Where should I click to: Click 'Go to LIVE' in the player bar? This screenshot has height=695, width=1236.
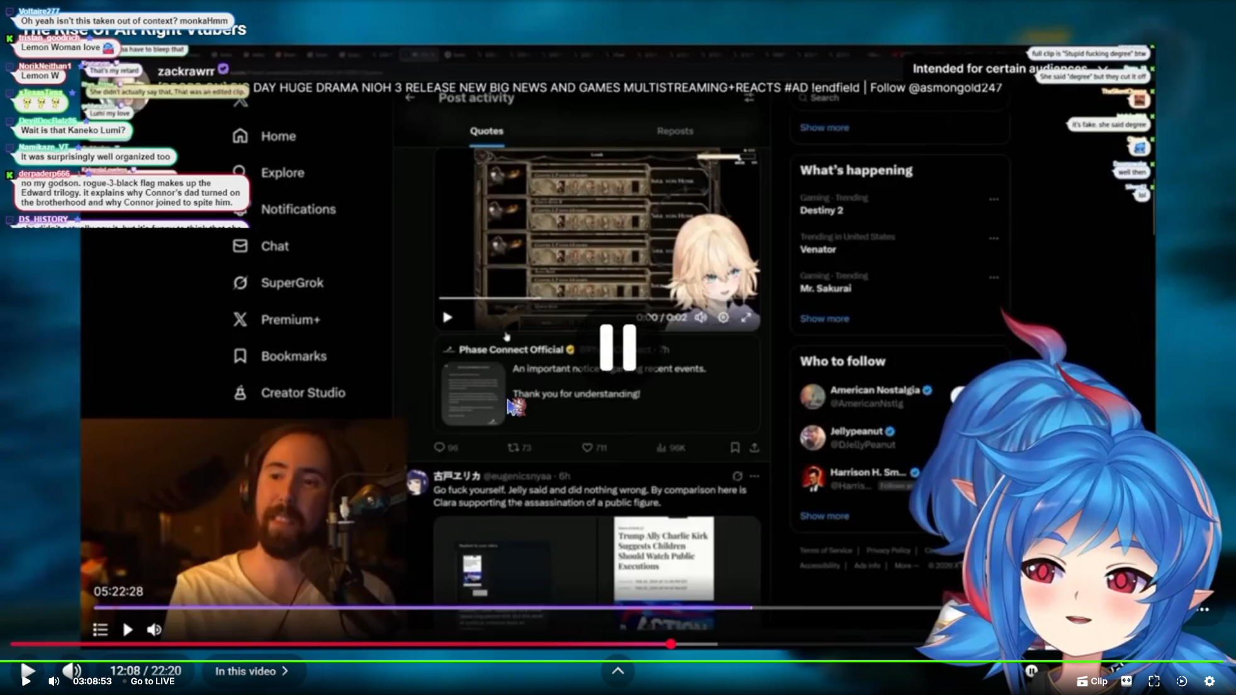coord(152,681)
